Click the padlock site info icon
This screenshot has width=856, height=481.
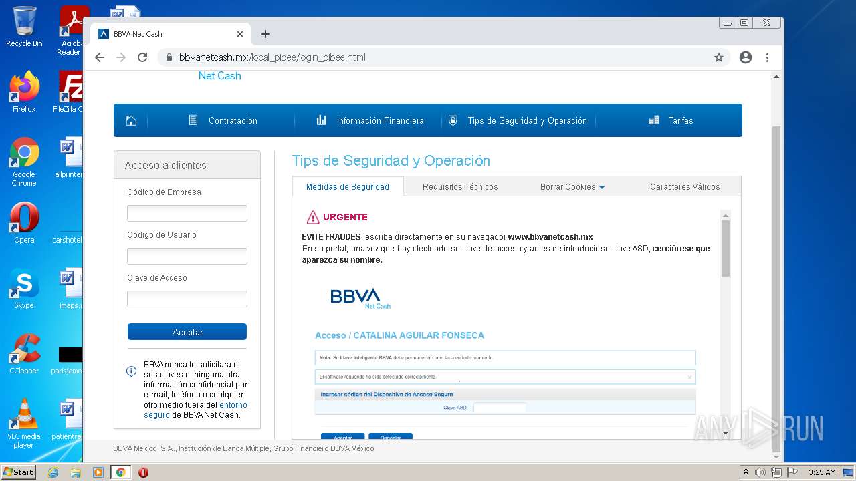[169, 57]
